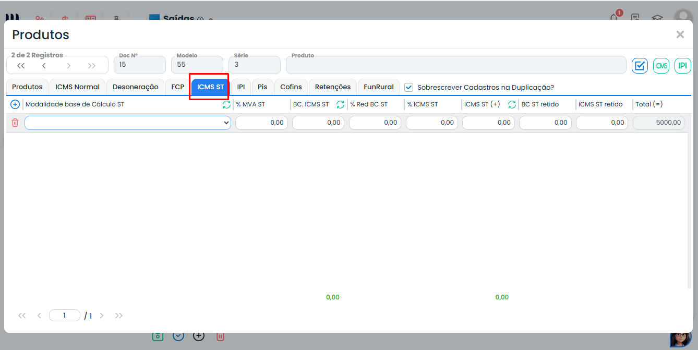Open Modalidade base de Cálculo ST dropdown
The image size is (698, 350).
click(128, 123)
